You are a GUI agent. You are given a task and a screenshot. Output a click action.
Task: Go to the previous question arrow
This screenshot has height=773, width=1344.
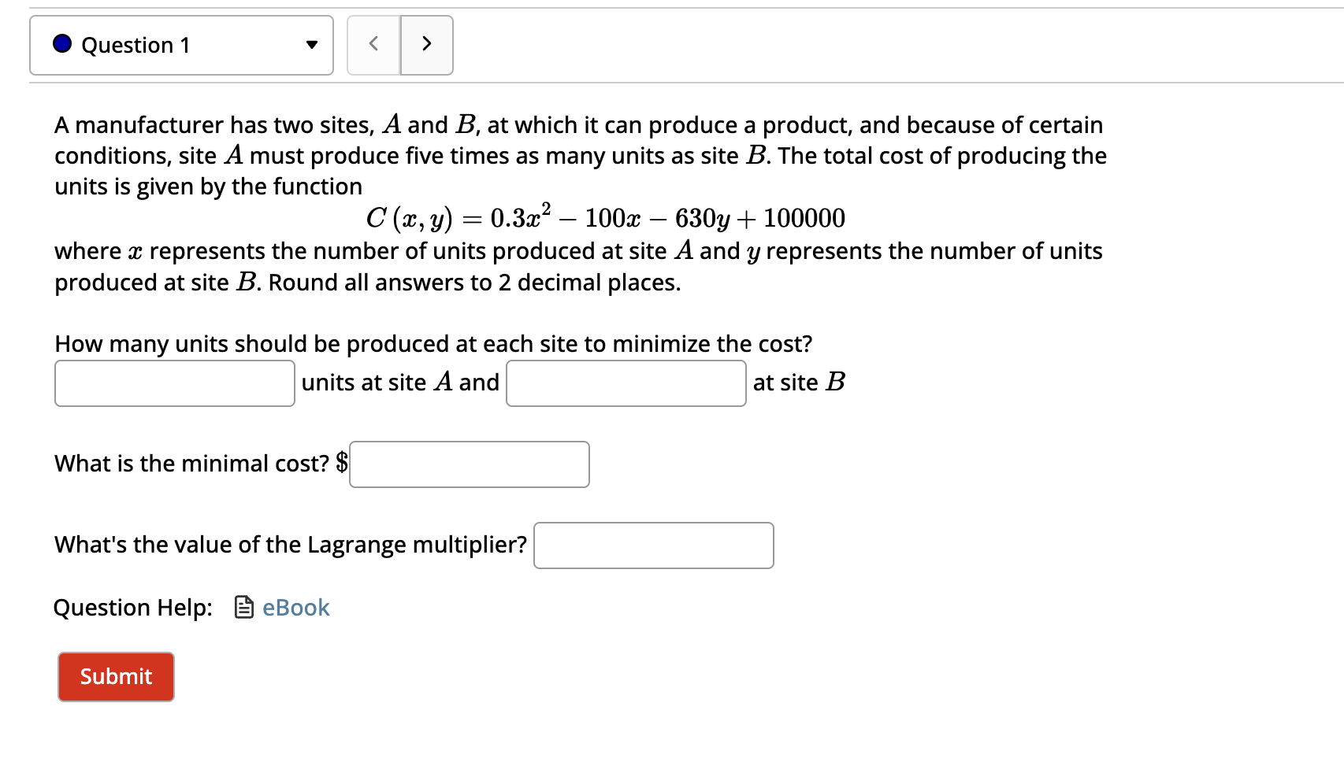coord(373,45)
